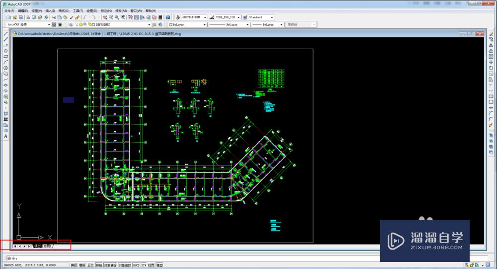Open ByLayer lineweight dropdown
Viewport: 497px width, 269px height.
[x=281, y=25]
